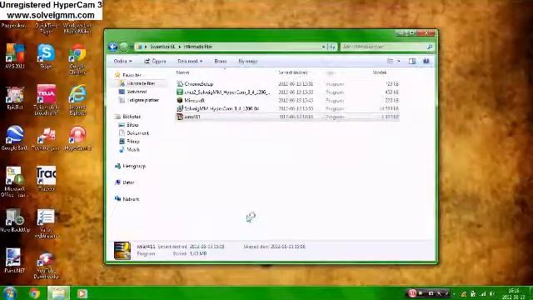
Task: Click the Explorer forward arrow button
Action: 124,47
